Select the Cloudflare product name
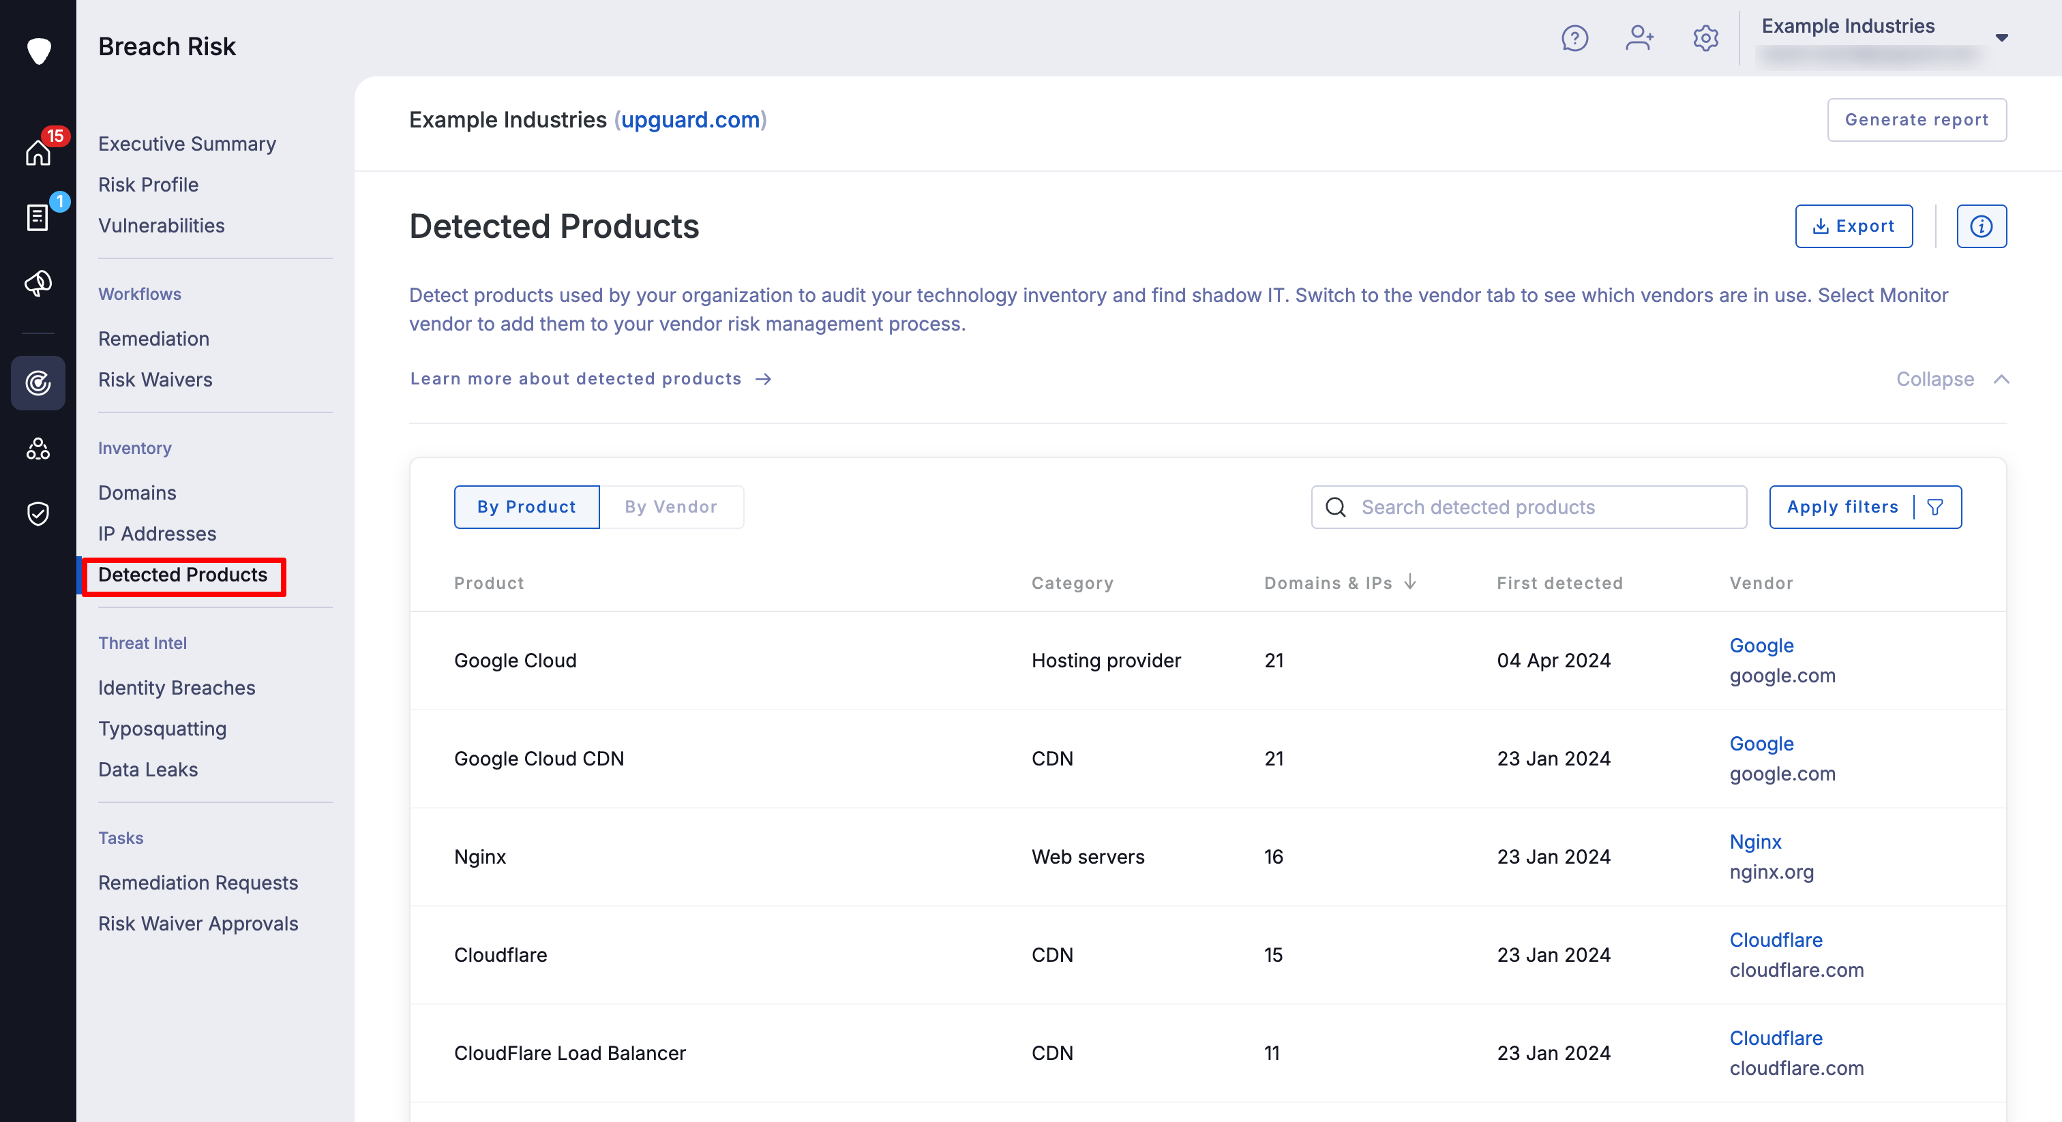 pos(500,956)
